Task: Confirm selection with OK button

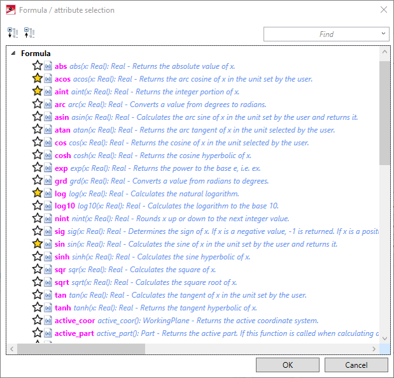Action: click(288, 365)
